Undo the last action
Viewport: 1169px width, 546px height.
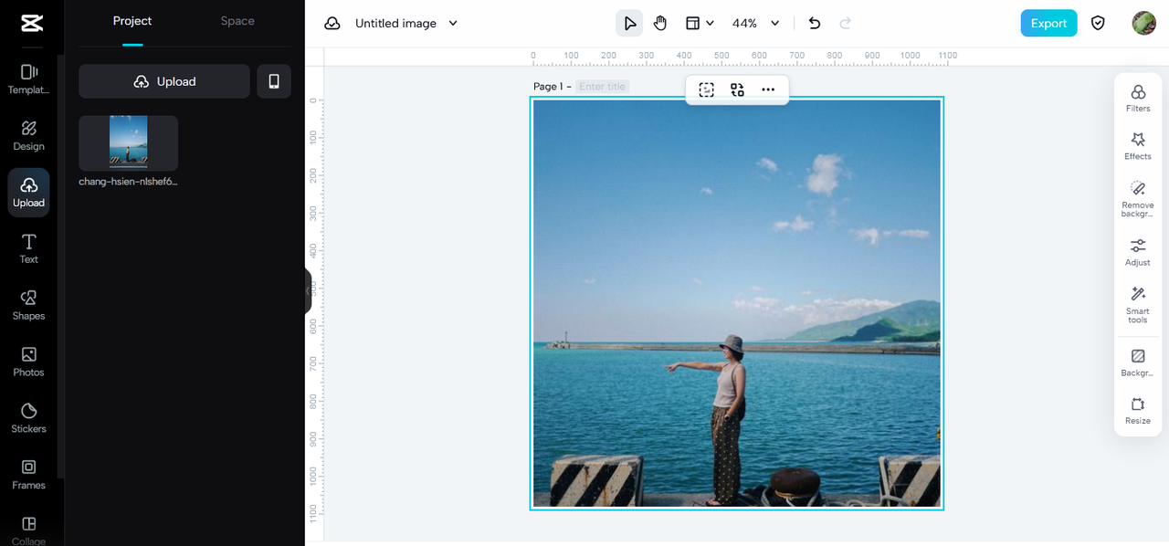click(x=815, y=24)
